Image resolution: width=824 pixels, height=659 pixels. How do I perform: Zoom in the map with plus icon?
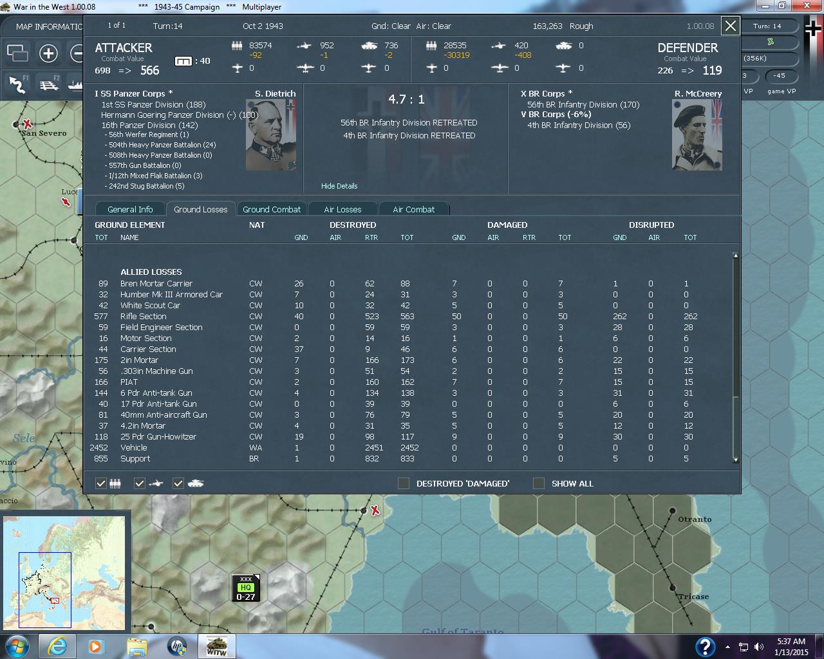(48, 53)
